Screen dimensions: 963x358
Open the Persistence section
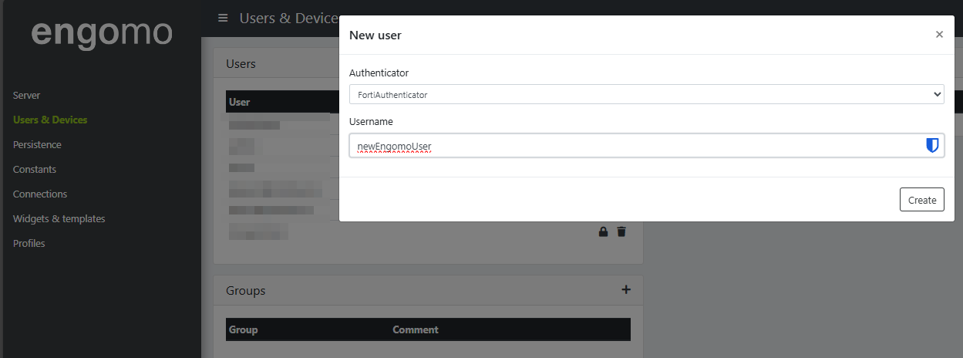pyautogui.click(x=37, y=144)
